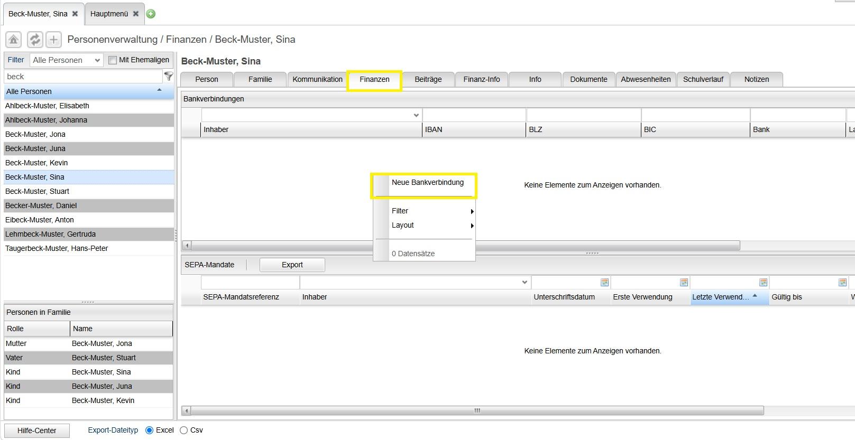The height and width of the screenshot is (440, 855).
Task: Open the Abwesenheiten tab
Action: tap(646, 79)
